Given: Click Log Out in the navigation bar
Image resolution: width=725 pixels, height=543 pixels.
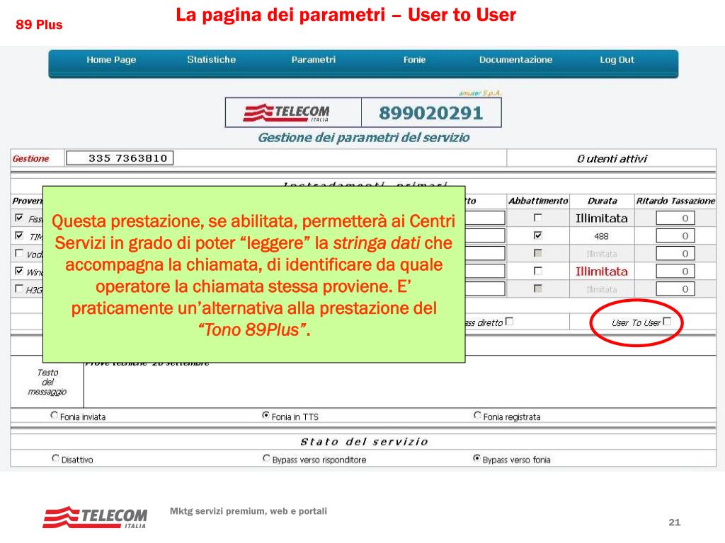Looking at the screenshot, I should (x=617, y=59).
